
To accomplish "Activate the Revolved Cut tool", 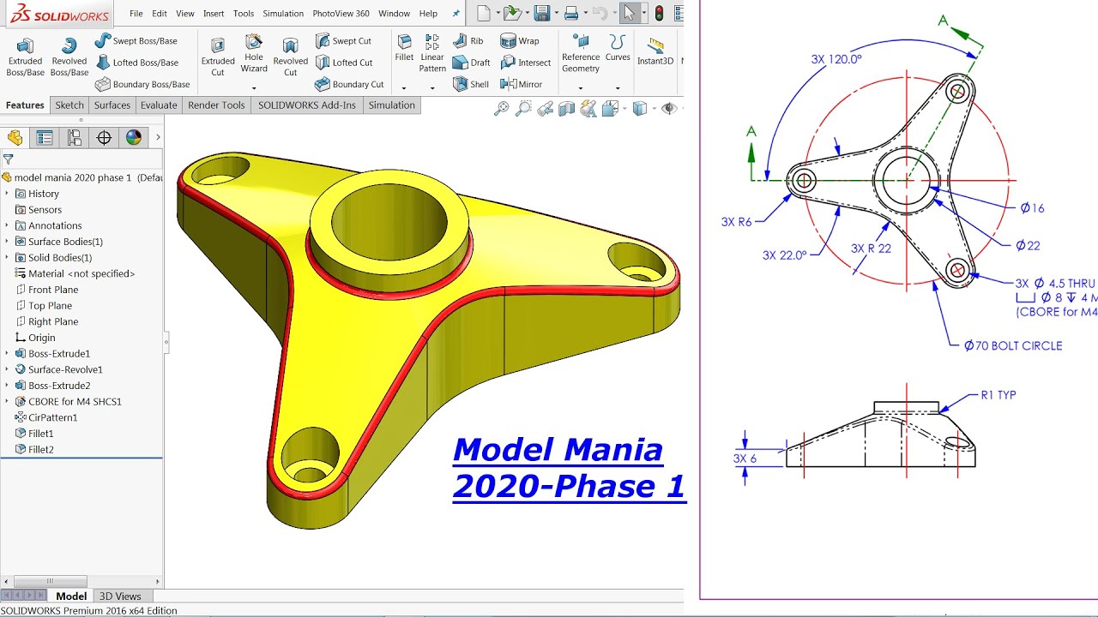I will (291, 57).
